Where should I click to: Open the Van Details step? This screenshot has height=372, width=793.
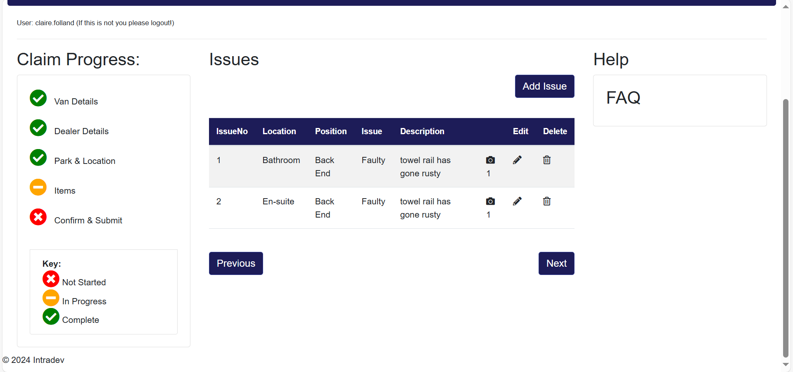point(76,102)
